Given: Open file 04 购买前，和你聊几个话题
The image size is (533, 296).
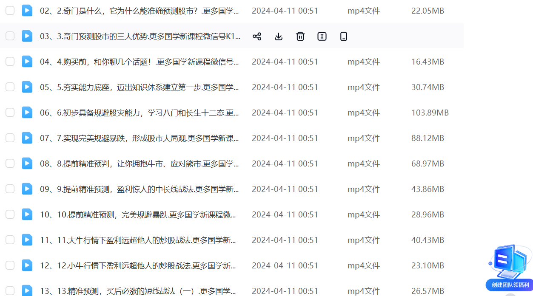Looking at the screenshot, I should coord(139,62).
